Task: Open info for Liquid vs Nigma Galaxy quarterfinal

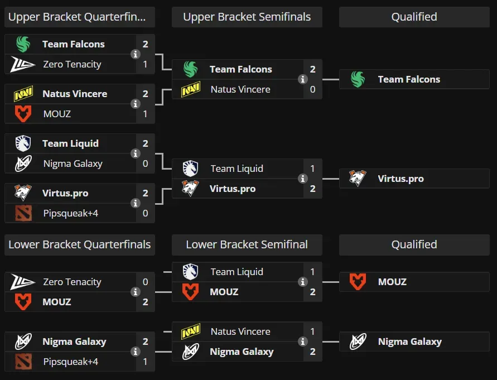Action: (x=135, y=153)
